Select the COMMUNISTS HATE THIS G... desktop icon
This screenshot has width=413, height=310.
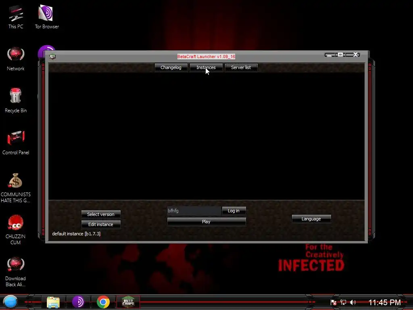[x=16, y=188]
